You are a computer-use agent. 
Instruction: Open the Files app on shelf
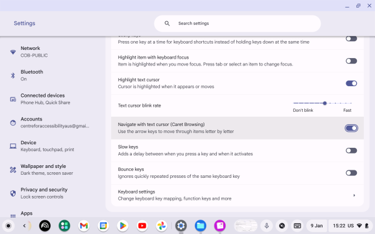(x=201, y=226)
